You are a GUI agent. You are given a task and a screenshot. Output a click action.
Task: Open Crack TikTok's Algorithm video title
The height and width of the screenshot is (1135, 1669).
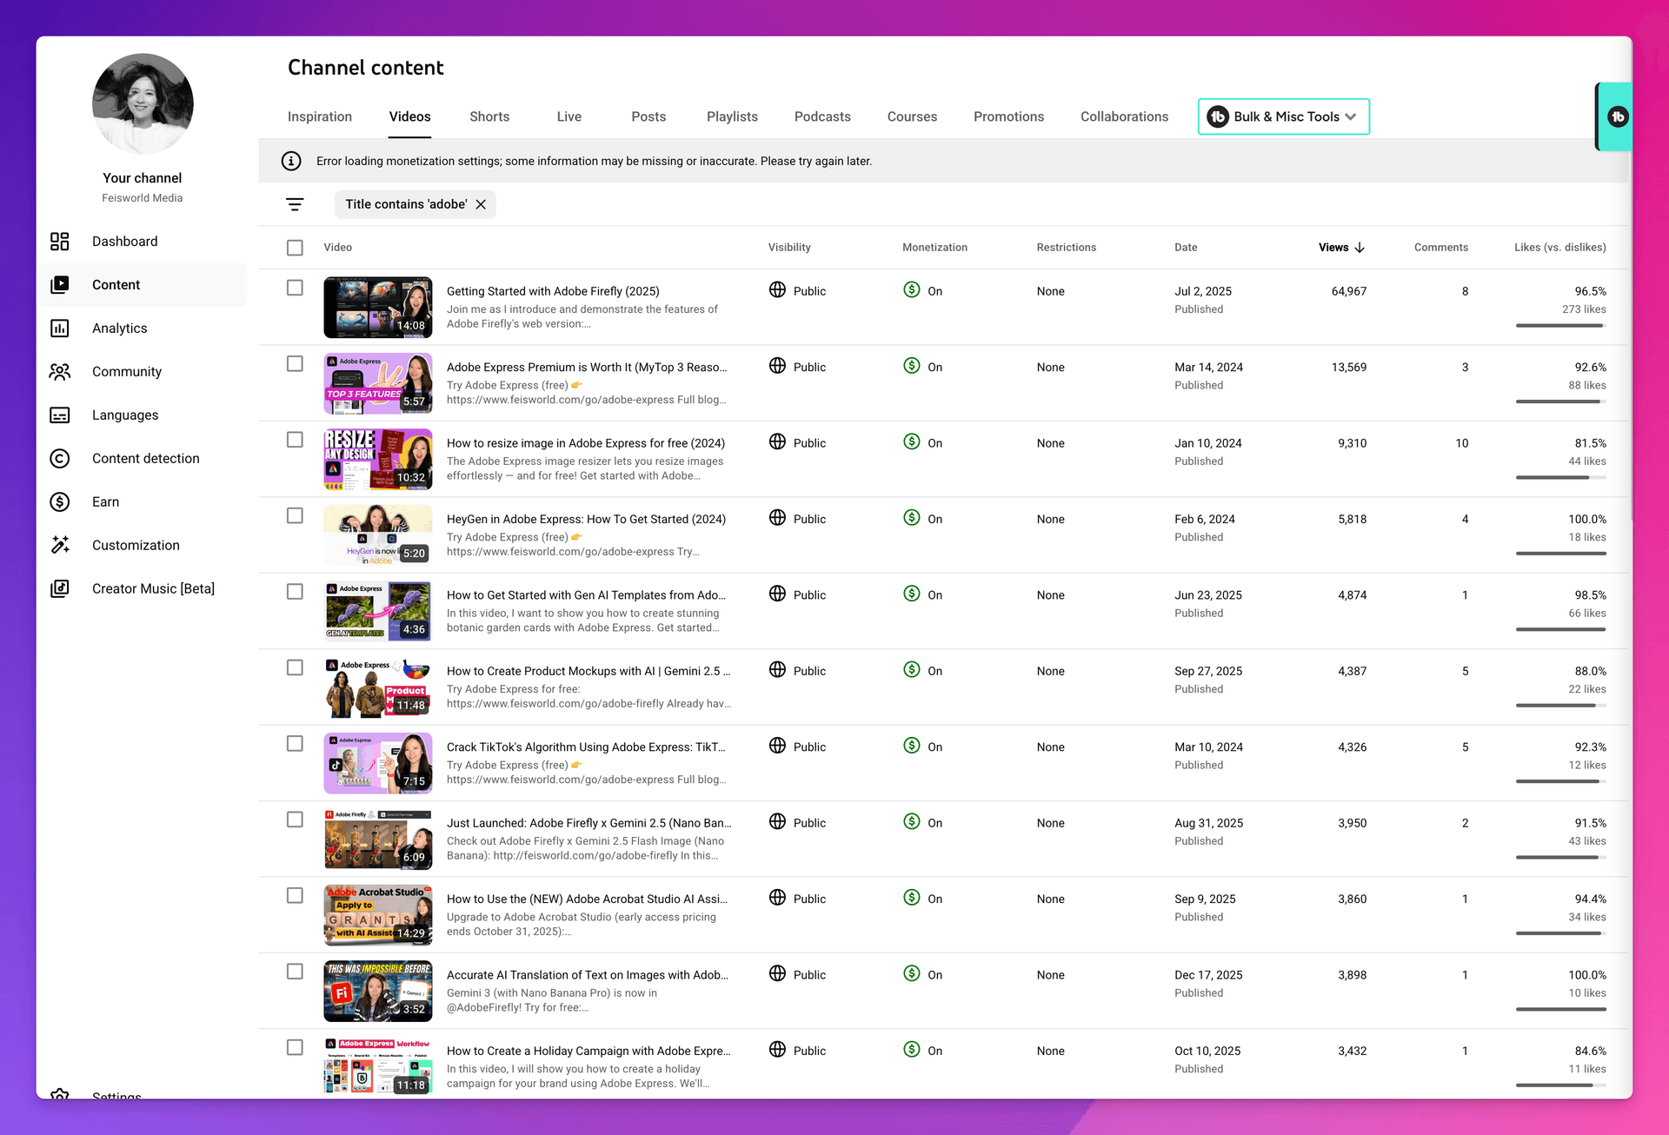586,747
